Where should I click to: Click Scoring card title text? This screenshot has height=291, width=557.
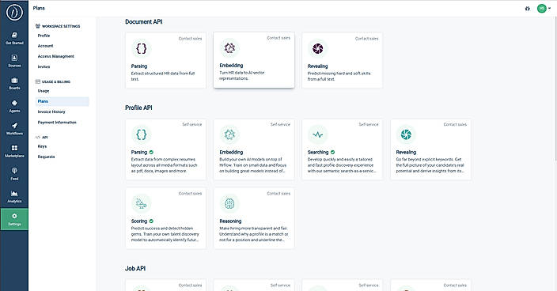coord(139,221)
